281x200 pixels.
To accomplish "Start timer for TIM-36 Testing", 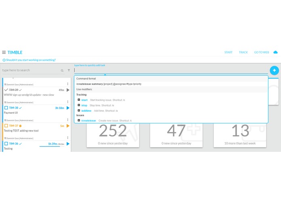I will [x=68, y=144].
